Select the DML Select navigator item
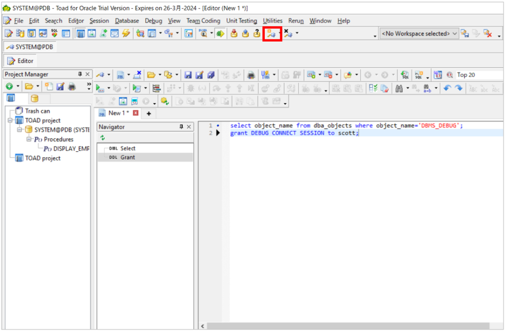The width and height of the screenshot is (506, 331). [x=128, y=148]
